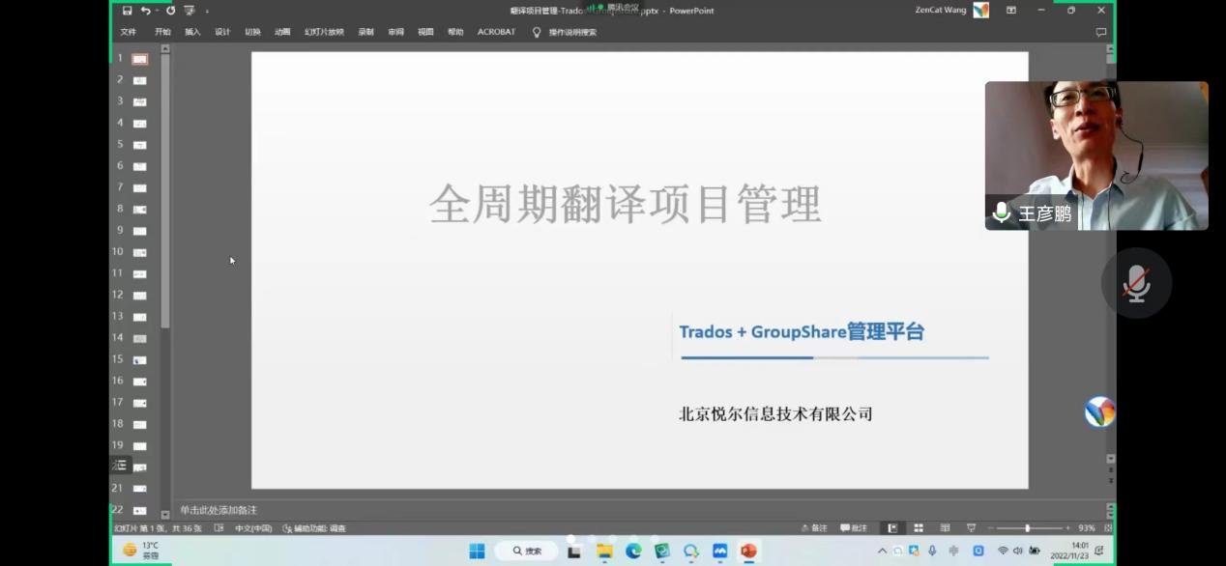This screenshot has height=566, width=1226.
Task: Zoom in with plus button
Action: tap(1067, 528)
